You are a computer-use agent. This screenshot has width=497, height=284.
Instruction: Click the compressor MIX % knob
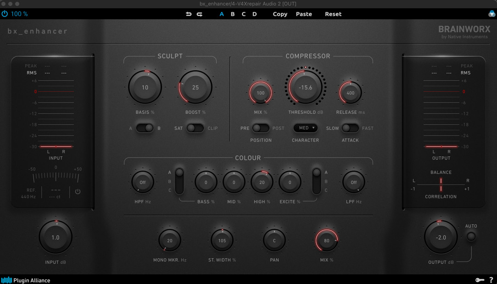[x=261, y=93]
